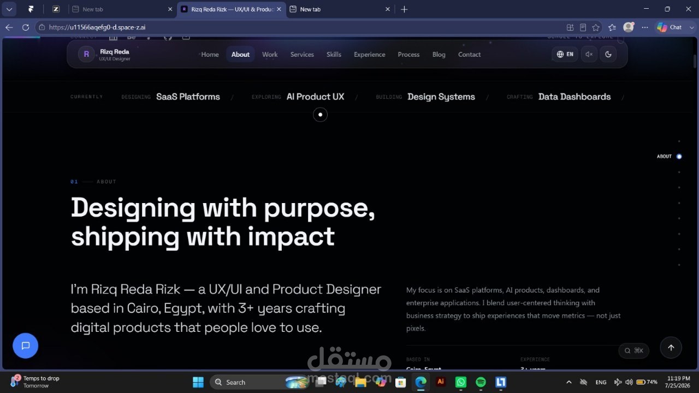Click the ABOUT section indicator dot
699x393 pixels.
pos(679,157)
